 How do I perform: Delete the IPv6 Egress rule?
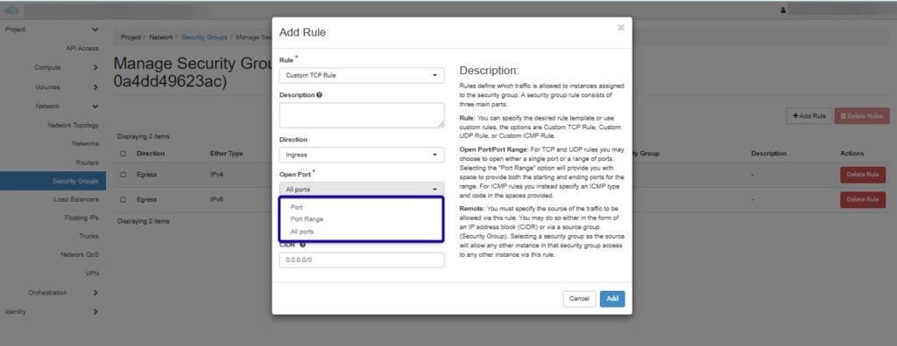click(863, 200)
